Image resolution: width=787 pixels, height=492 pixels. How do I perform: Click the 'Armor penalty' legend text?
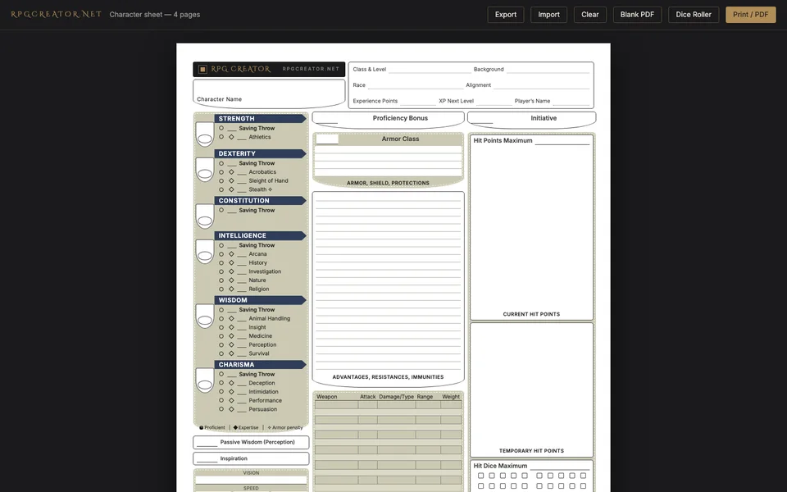[x=288, y=428]
